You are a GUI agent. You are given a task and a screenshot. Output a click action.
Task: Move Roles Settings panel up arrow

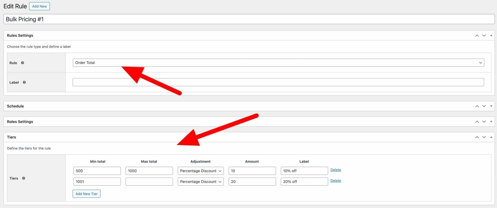click(x=477, y=122)
